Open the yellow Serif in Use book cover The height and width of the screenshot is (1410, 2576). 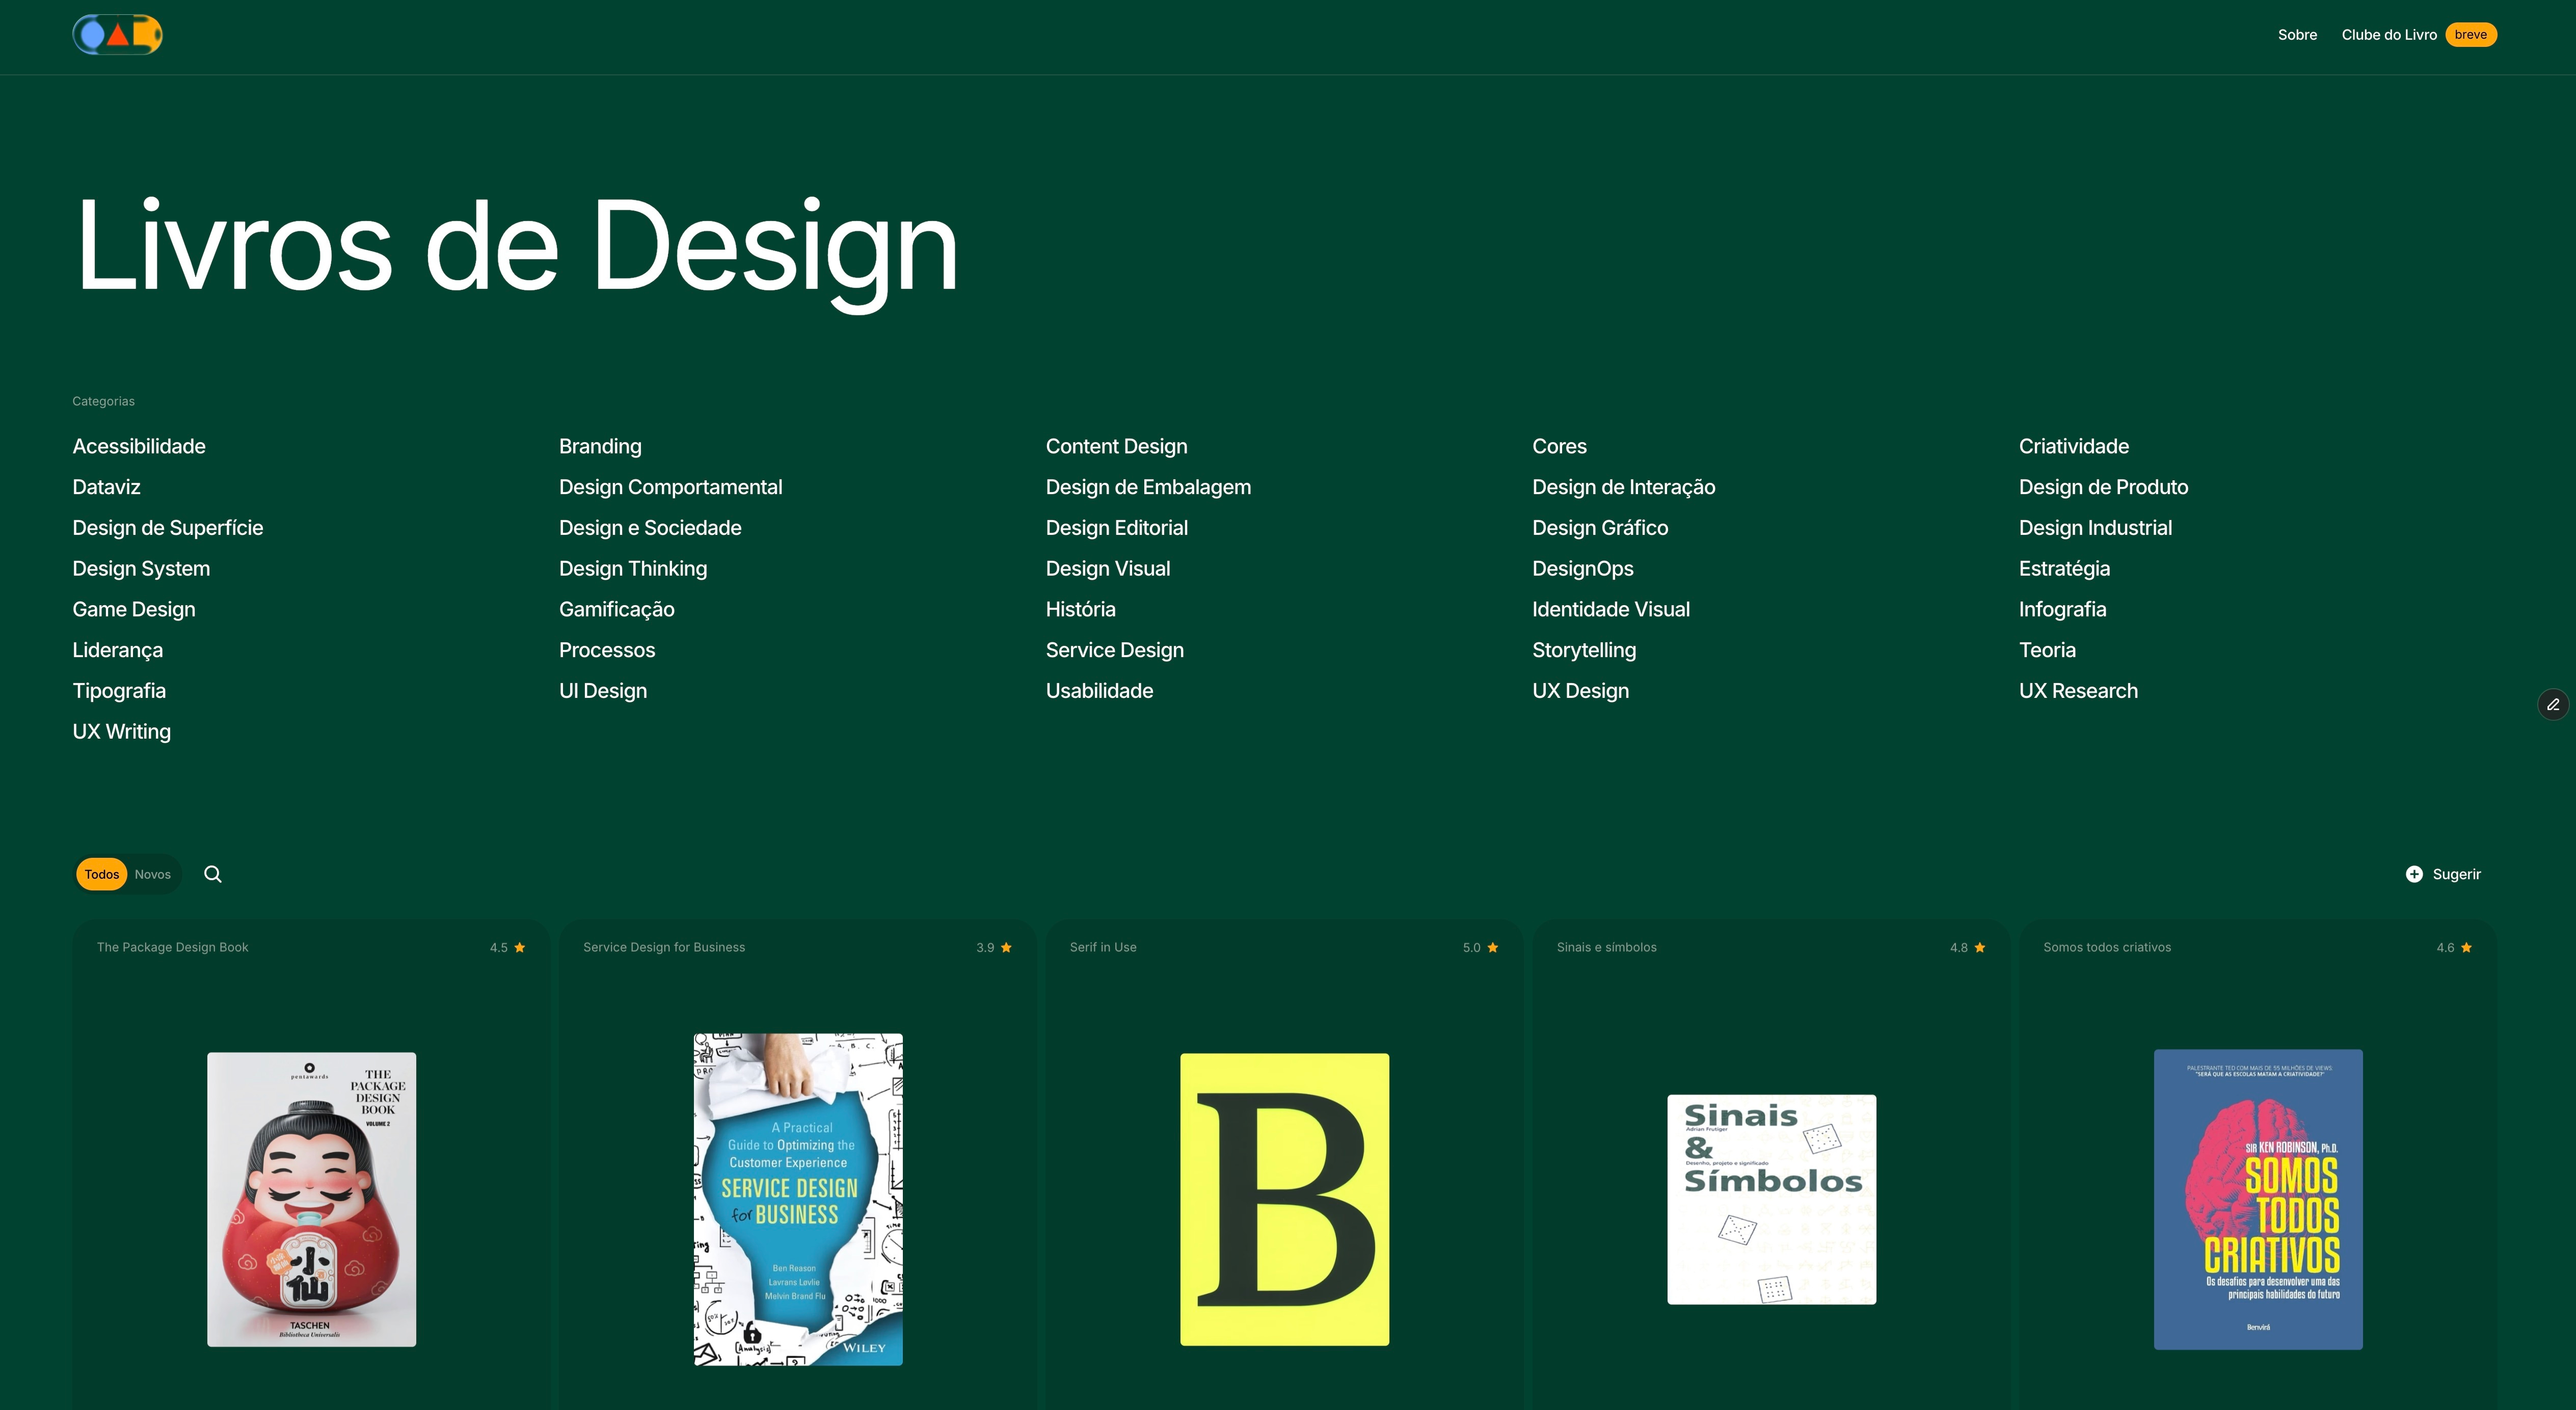(x=1284, y=1199)
